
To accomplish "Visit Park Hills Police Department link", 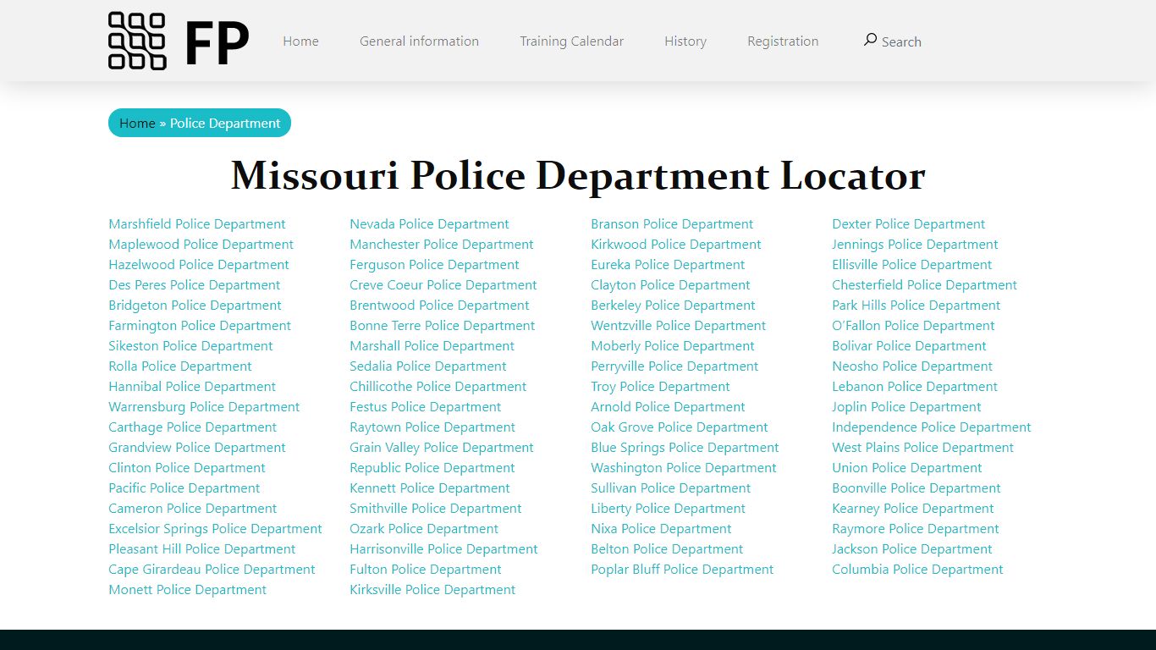I will [x=916, y=306].
